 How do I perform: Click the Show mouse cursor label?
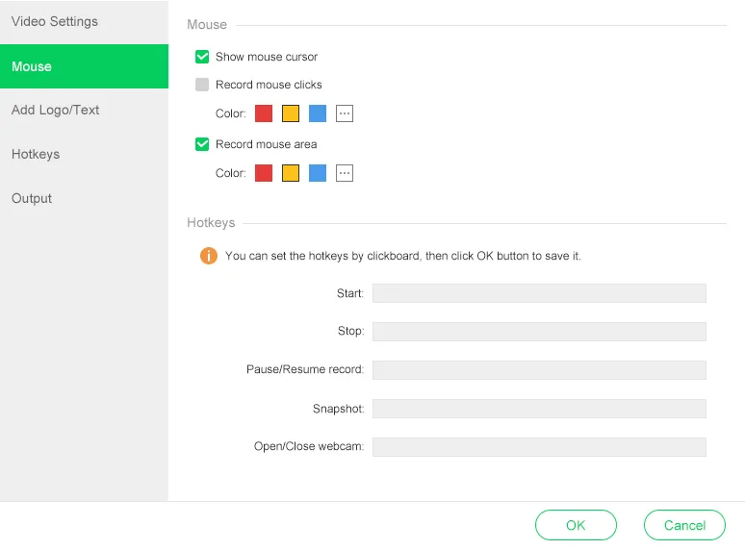[267, 57]
